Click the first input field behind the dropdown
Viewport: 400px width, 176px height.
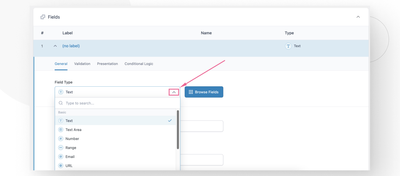point(202,126)
